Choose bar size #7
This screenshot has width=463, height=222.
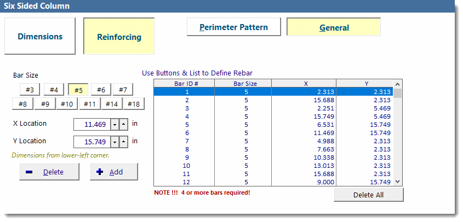pyautogui.click(x=123, y=90)
